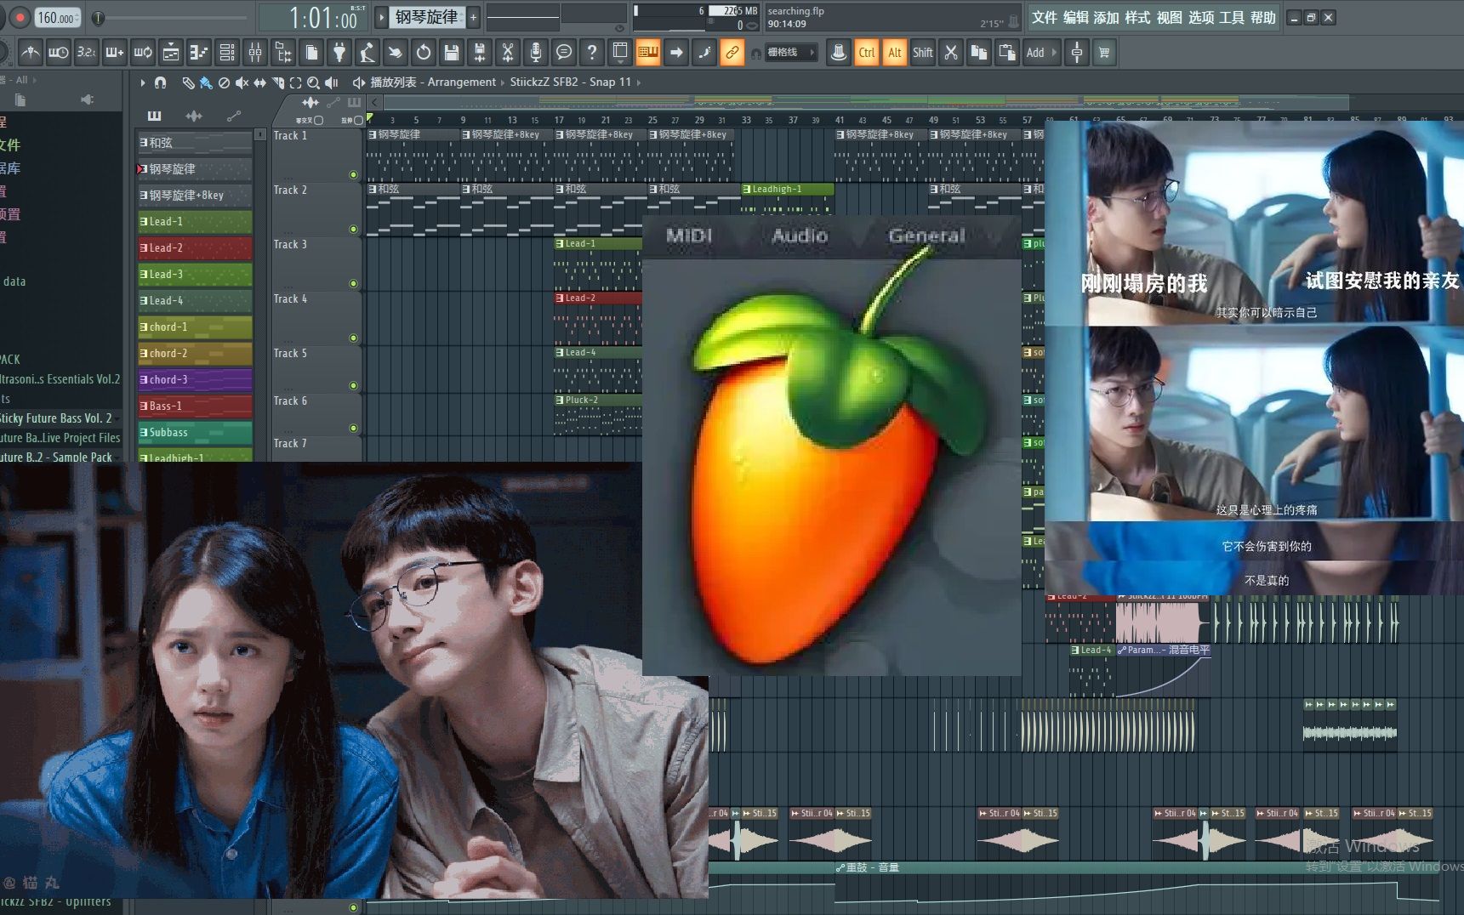Open the plugin picker plug icon

[339, 53]
